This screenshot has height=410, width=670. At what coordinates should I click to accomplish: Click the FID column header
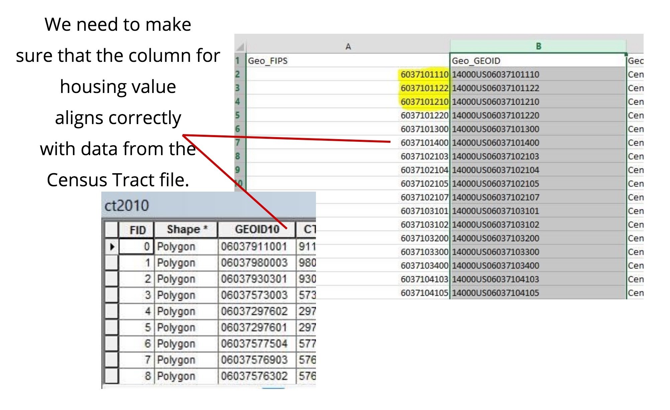tap(137, 230)
